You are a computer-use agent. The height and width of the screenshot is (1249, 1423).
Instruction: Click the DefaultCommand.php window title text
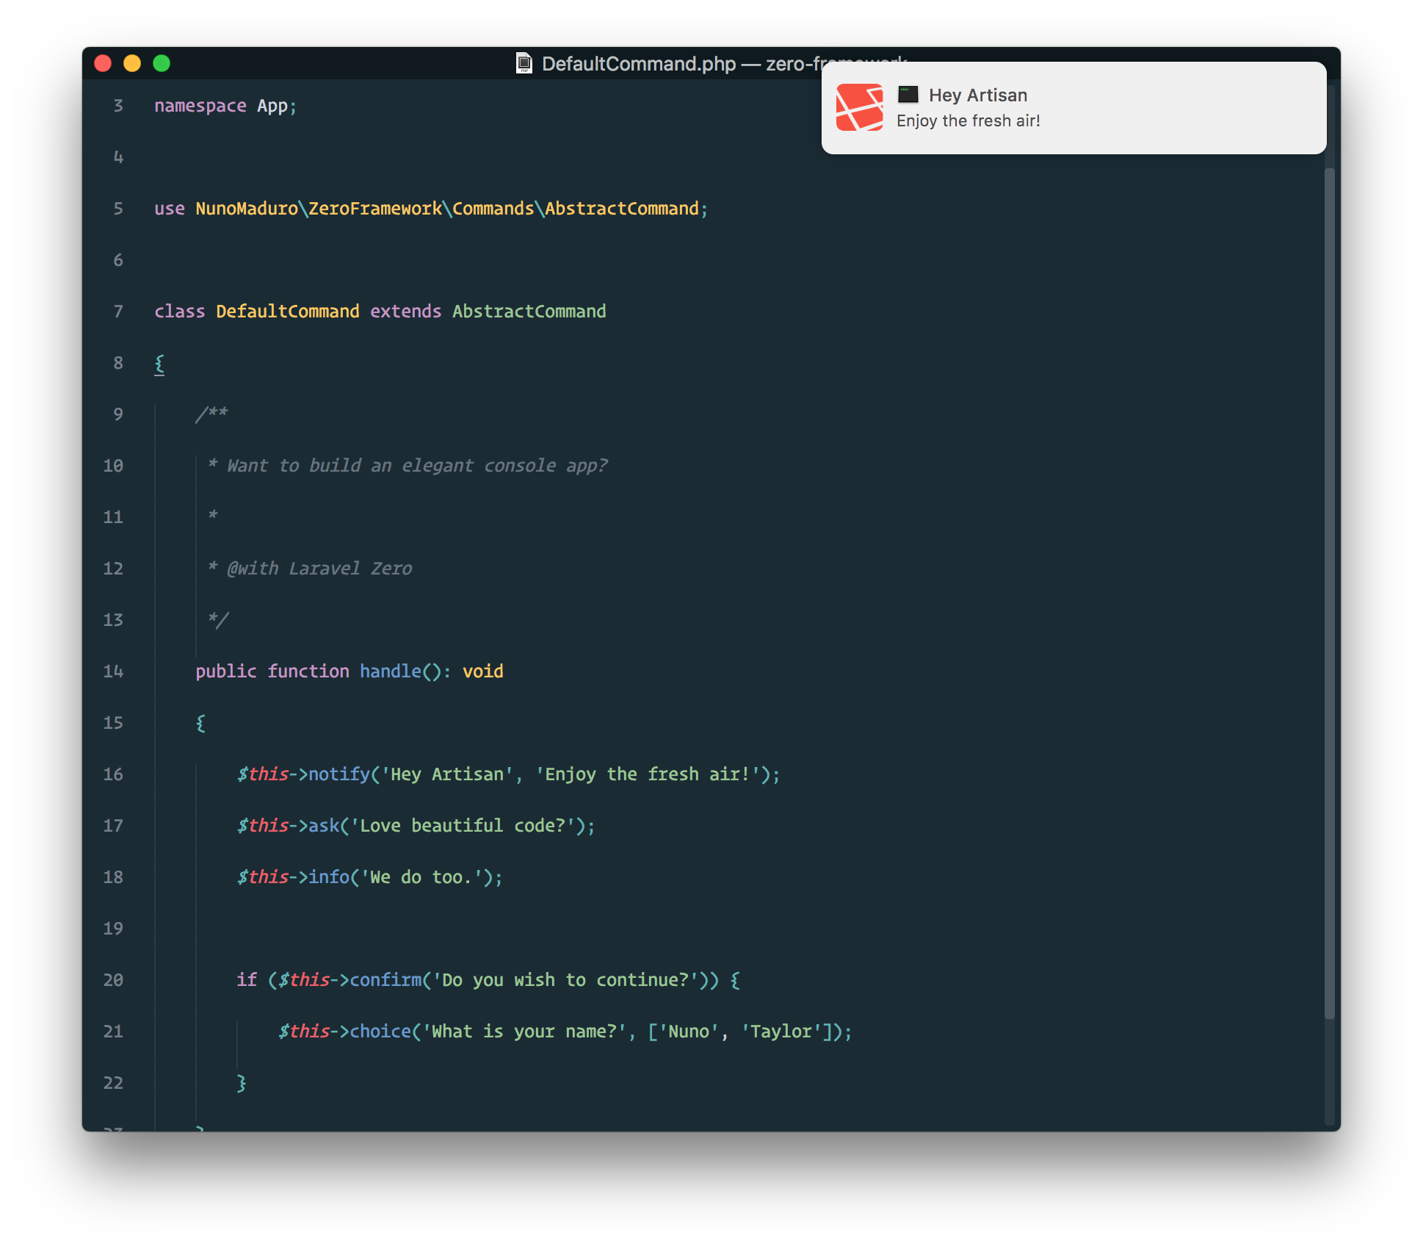click(638, 64)
